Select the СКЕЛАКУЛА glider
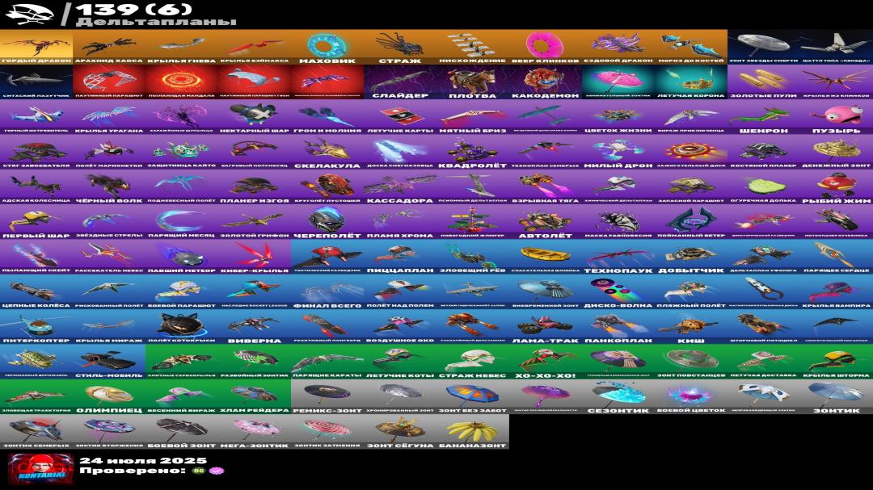The image size is (873, 490). [x=327, y=153]
